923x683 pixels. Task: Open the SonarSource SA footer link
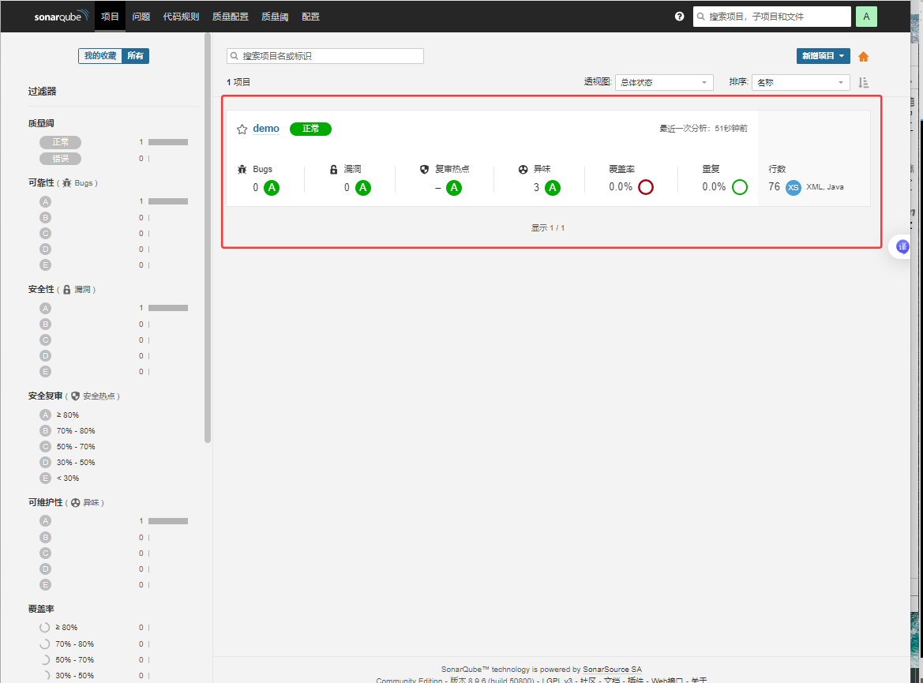pos(612,670)
